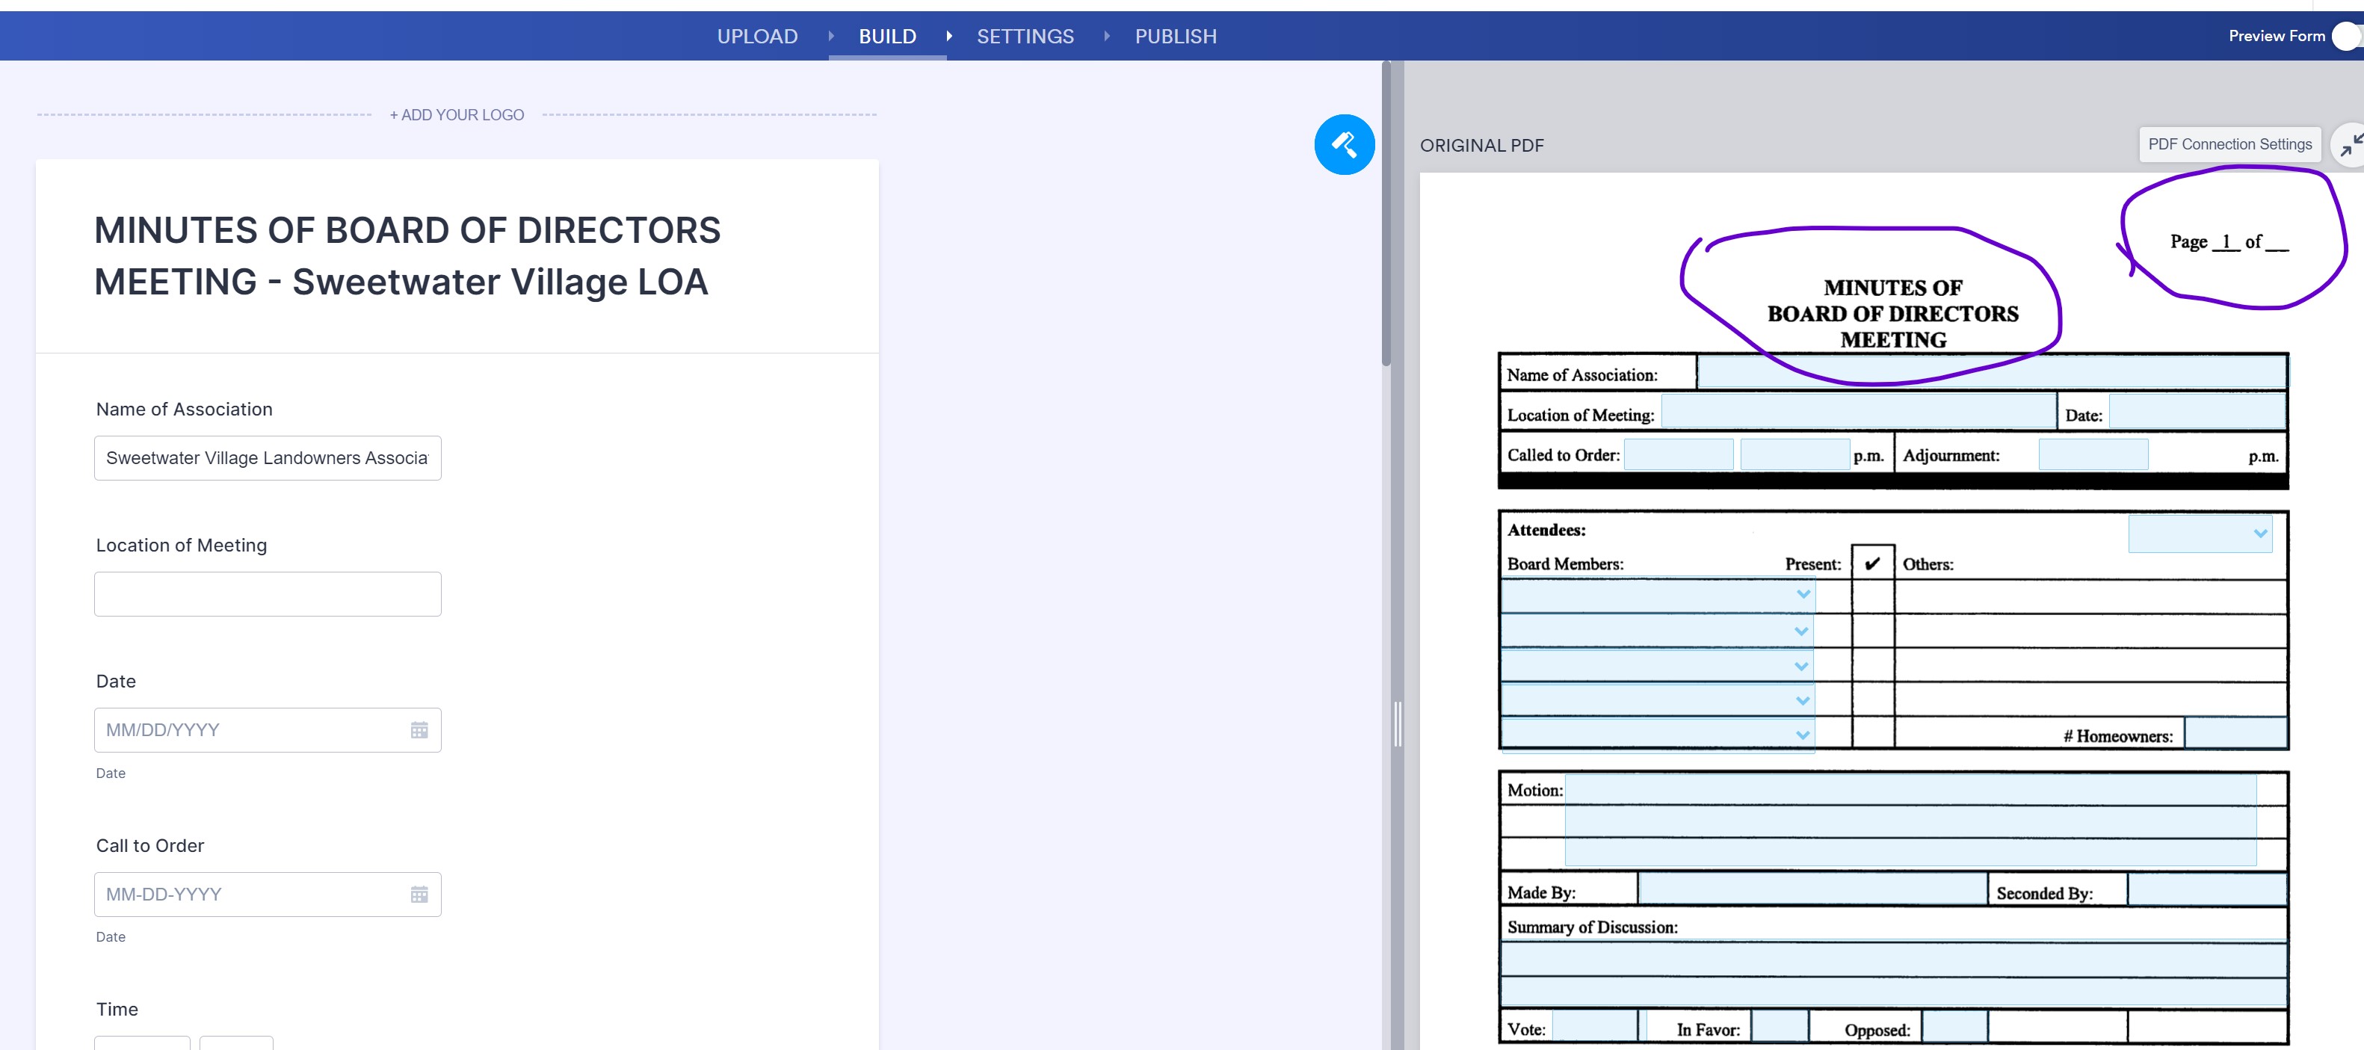Image resolution: width=2364 pixels, height=1050 pixels.
Task: Click the first line of the PDF Summary of Discussion field
Action: (1892, 959)
